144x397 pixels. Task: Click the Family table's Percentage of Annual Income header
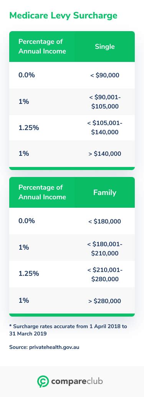(42, 192)
